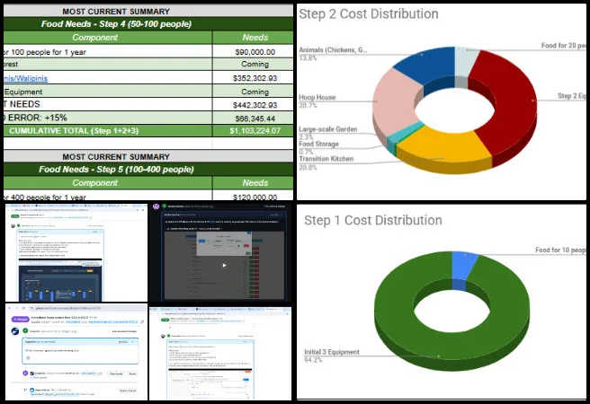Click the browser reload icon beside the GitHub URL
Viewport: 590px width, 404px height.
coord(23,308)
